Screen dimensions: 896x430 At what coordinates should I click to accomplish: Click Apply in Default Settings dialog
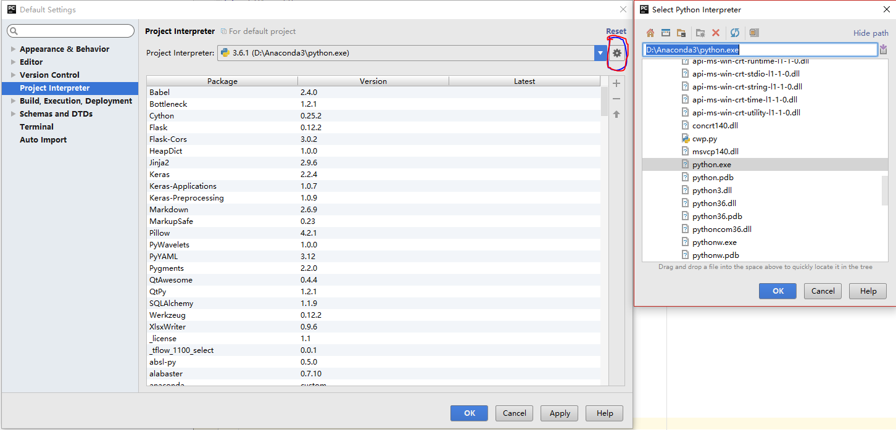point(560,413)
